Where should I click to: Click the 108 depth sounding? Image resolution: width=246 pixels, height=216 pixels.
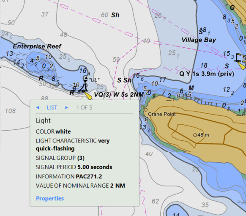point(10,111)
